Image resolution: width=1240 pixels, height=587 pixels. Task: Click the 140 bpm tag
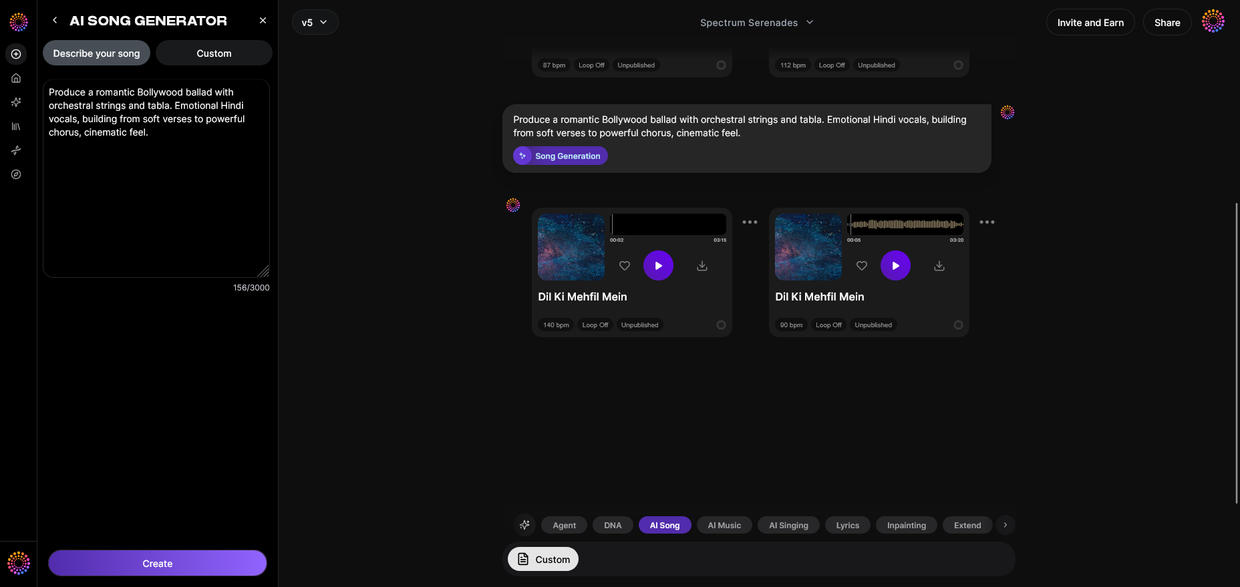tap(556, 325)
